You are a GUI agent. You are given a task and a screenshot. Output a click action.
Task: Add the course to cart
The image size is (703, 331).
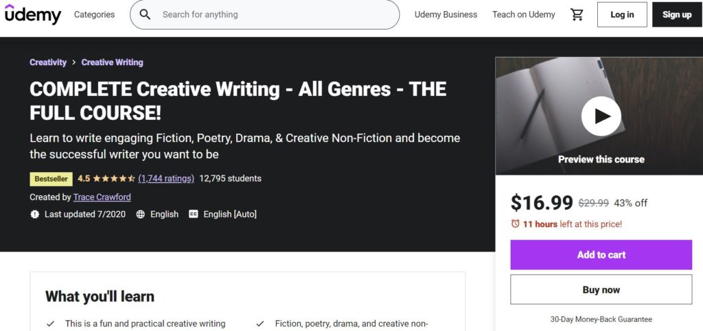(601, 254)
